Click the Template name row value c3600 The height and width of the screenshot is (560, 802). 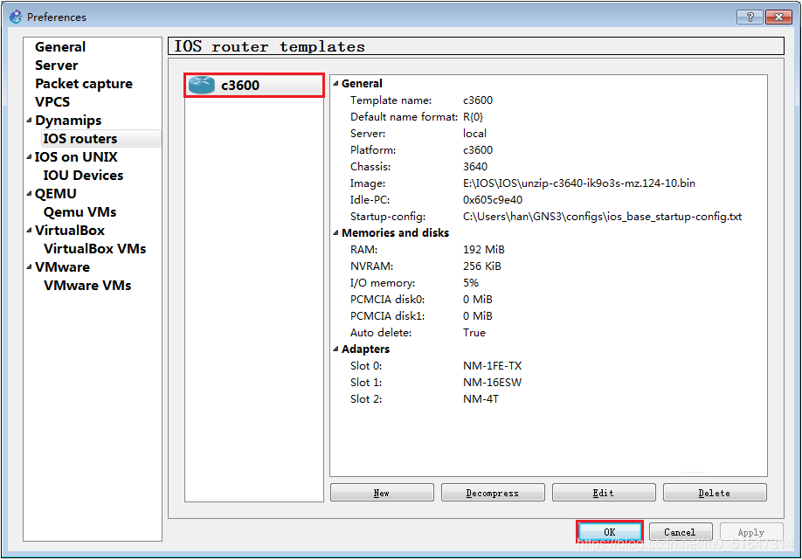pyautogui.click(x=478, y=100)
